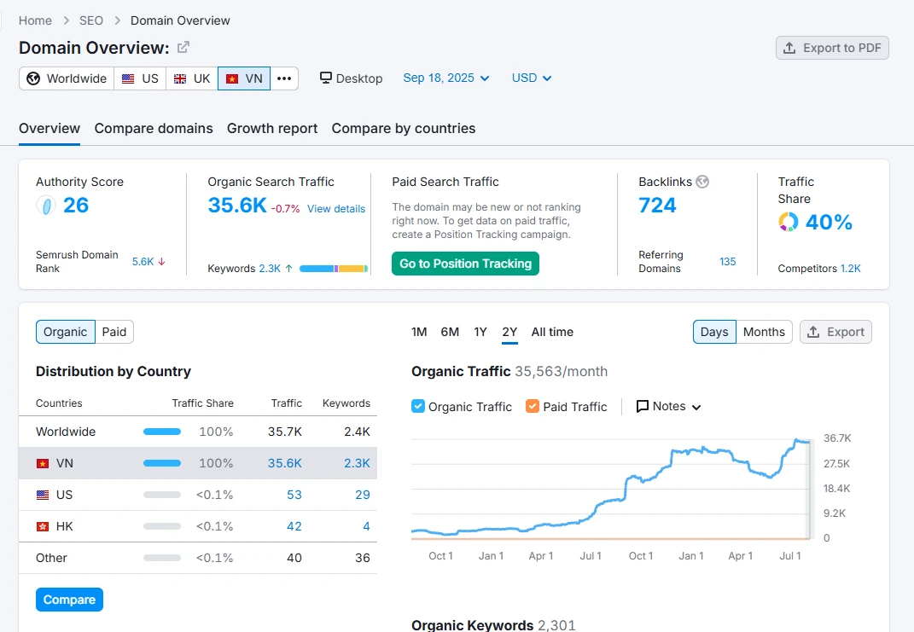Switch the chart view to Months
The height and width of the screenshot is (632, 914).
point(763,332)
